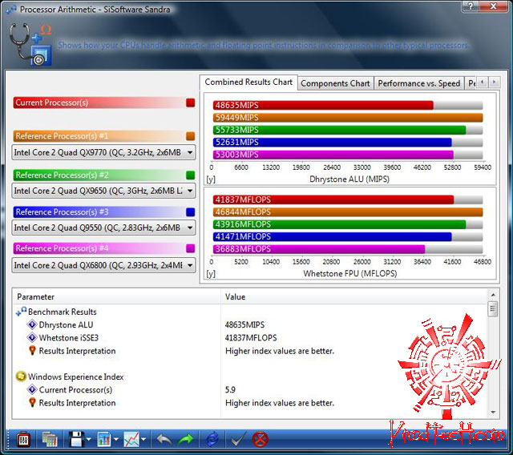Click the red Current Processor color swatch
Image resolution: width=513 pixels, height=455 pixels.
(191, 103)
